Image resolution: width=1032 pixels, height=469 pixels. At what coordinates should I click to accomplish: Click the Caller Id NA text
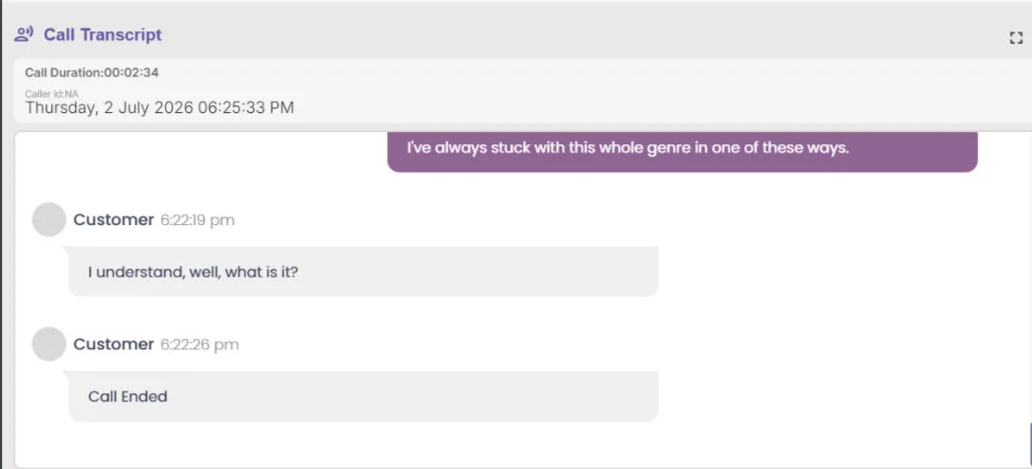click(x=51, y=94)
